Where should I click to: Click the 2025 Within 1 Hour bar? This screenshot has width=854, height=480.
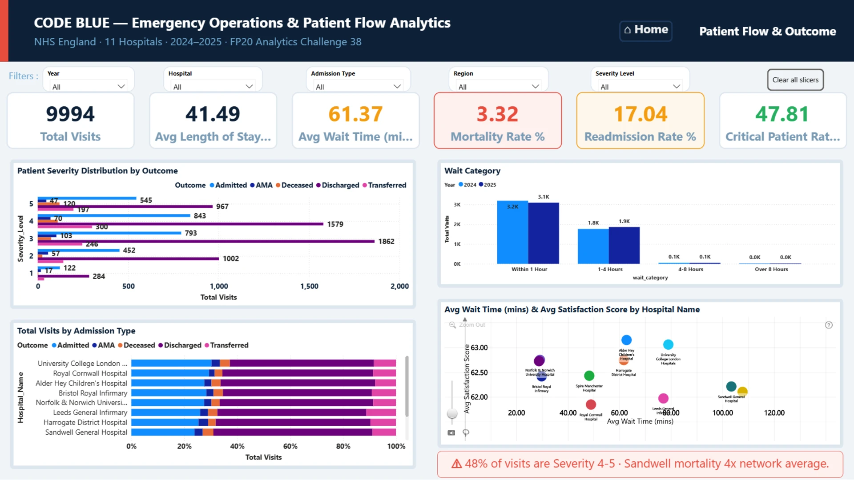544,233
